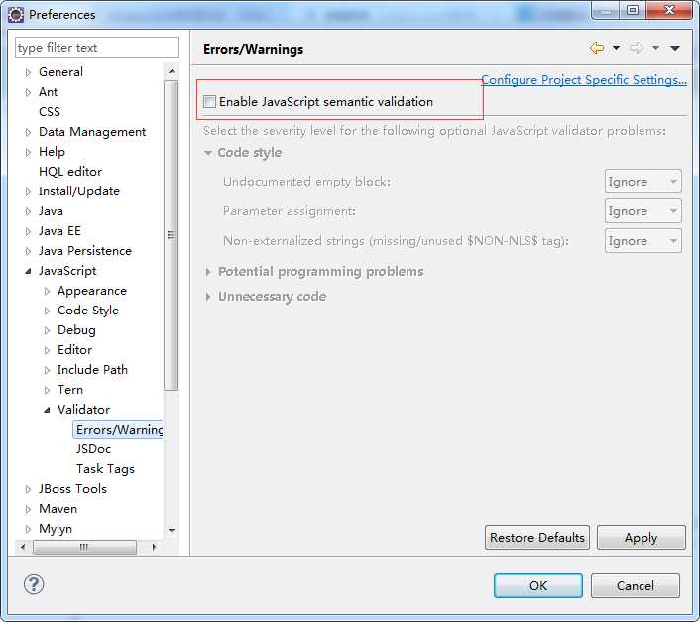700x622 pixels.
Task: Click the help question mark icon
Action: tap(34, 584)
